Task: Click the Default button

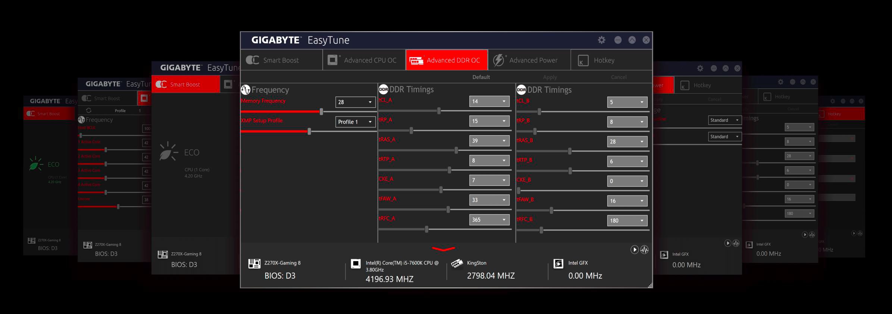Action: [x=481, y=77]
